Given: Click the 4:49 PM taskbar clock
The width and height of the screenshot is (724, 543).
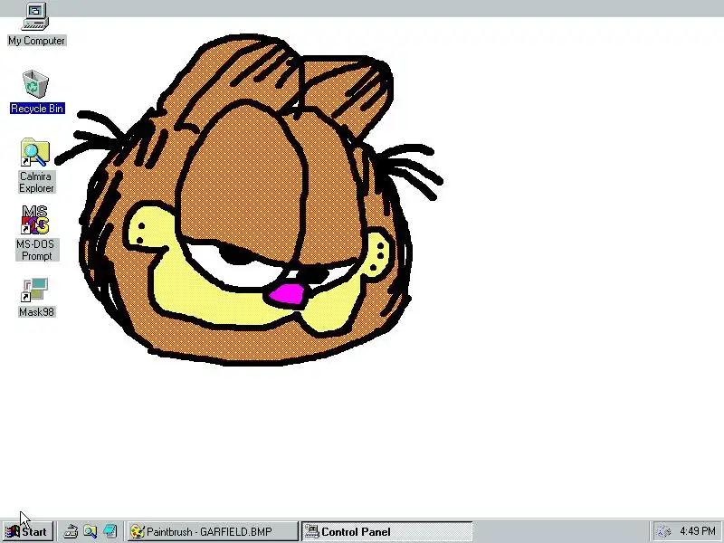Looking at the screenshot, I should pyautogui.click(x=698, y=531).
